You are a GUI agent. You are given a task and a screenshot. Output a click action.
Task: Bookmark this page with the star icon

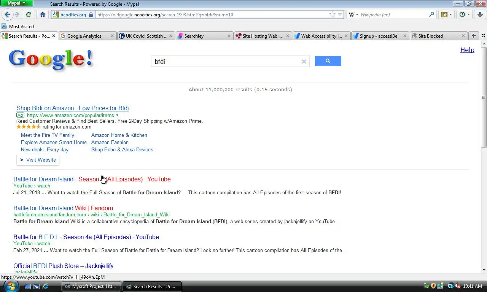point(333,14)
